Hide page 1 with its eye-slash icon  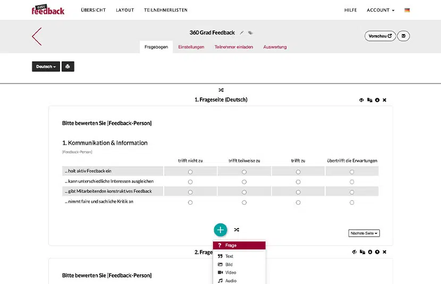361,100
